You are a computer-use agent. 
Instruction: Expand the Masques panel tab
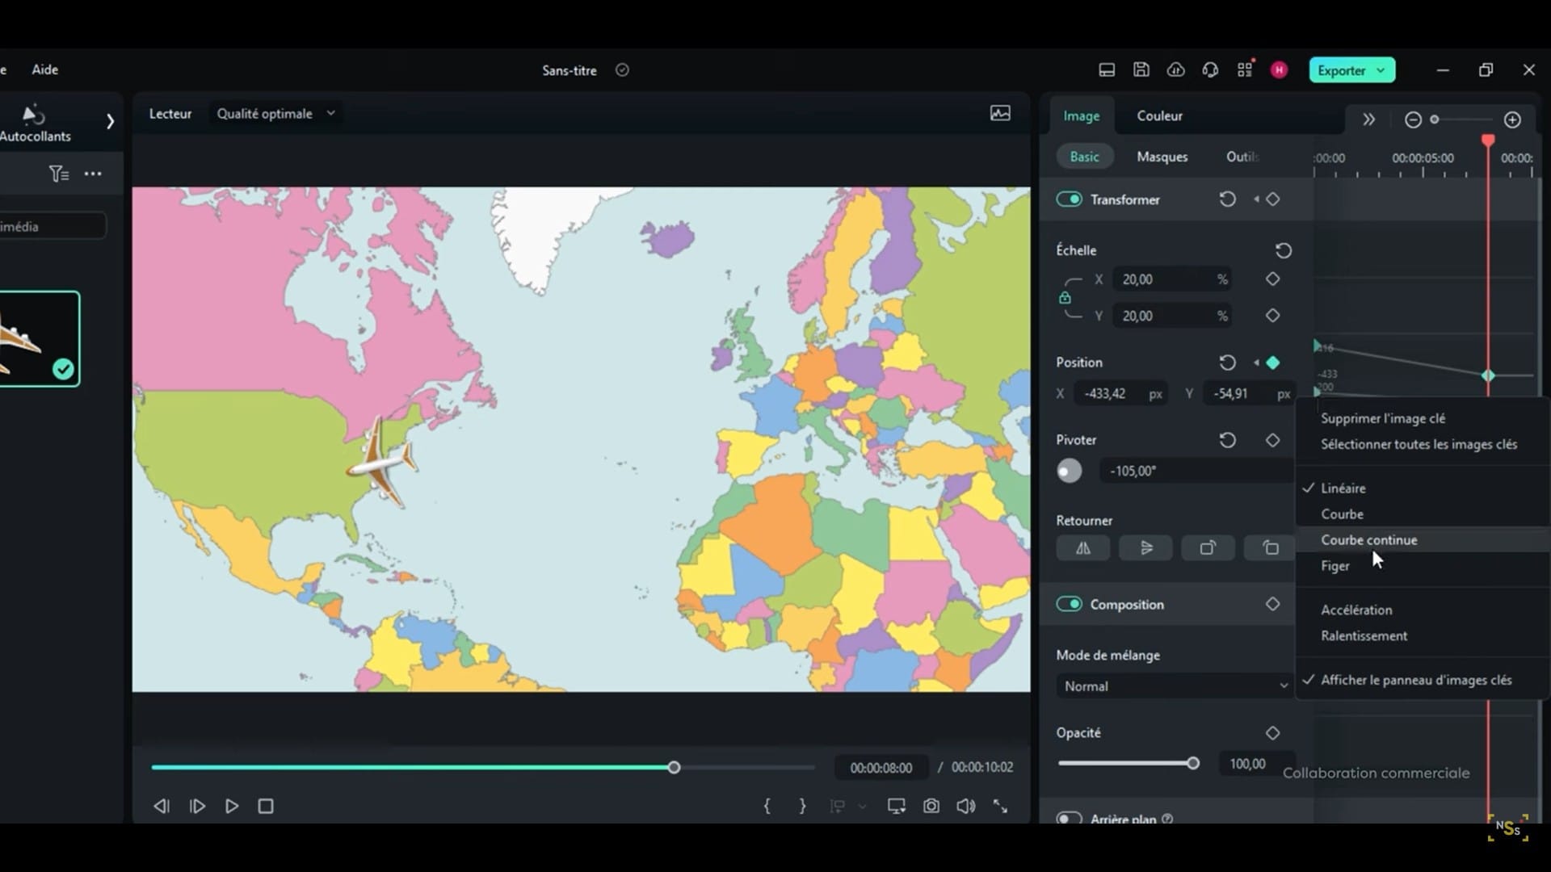click(1162, 156)
